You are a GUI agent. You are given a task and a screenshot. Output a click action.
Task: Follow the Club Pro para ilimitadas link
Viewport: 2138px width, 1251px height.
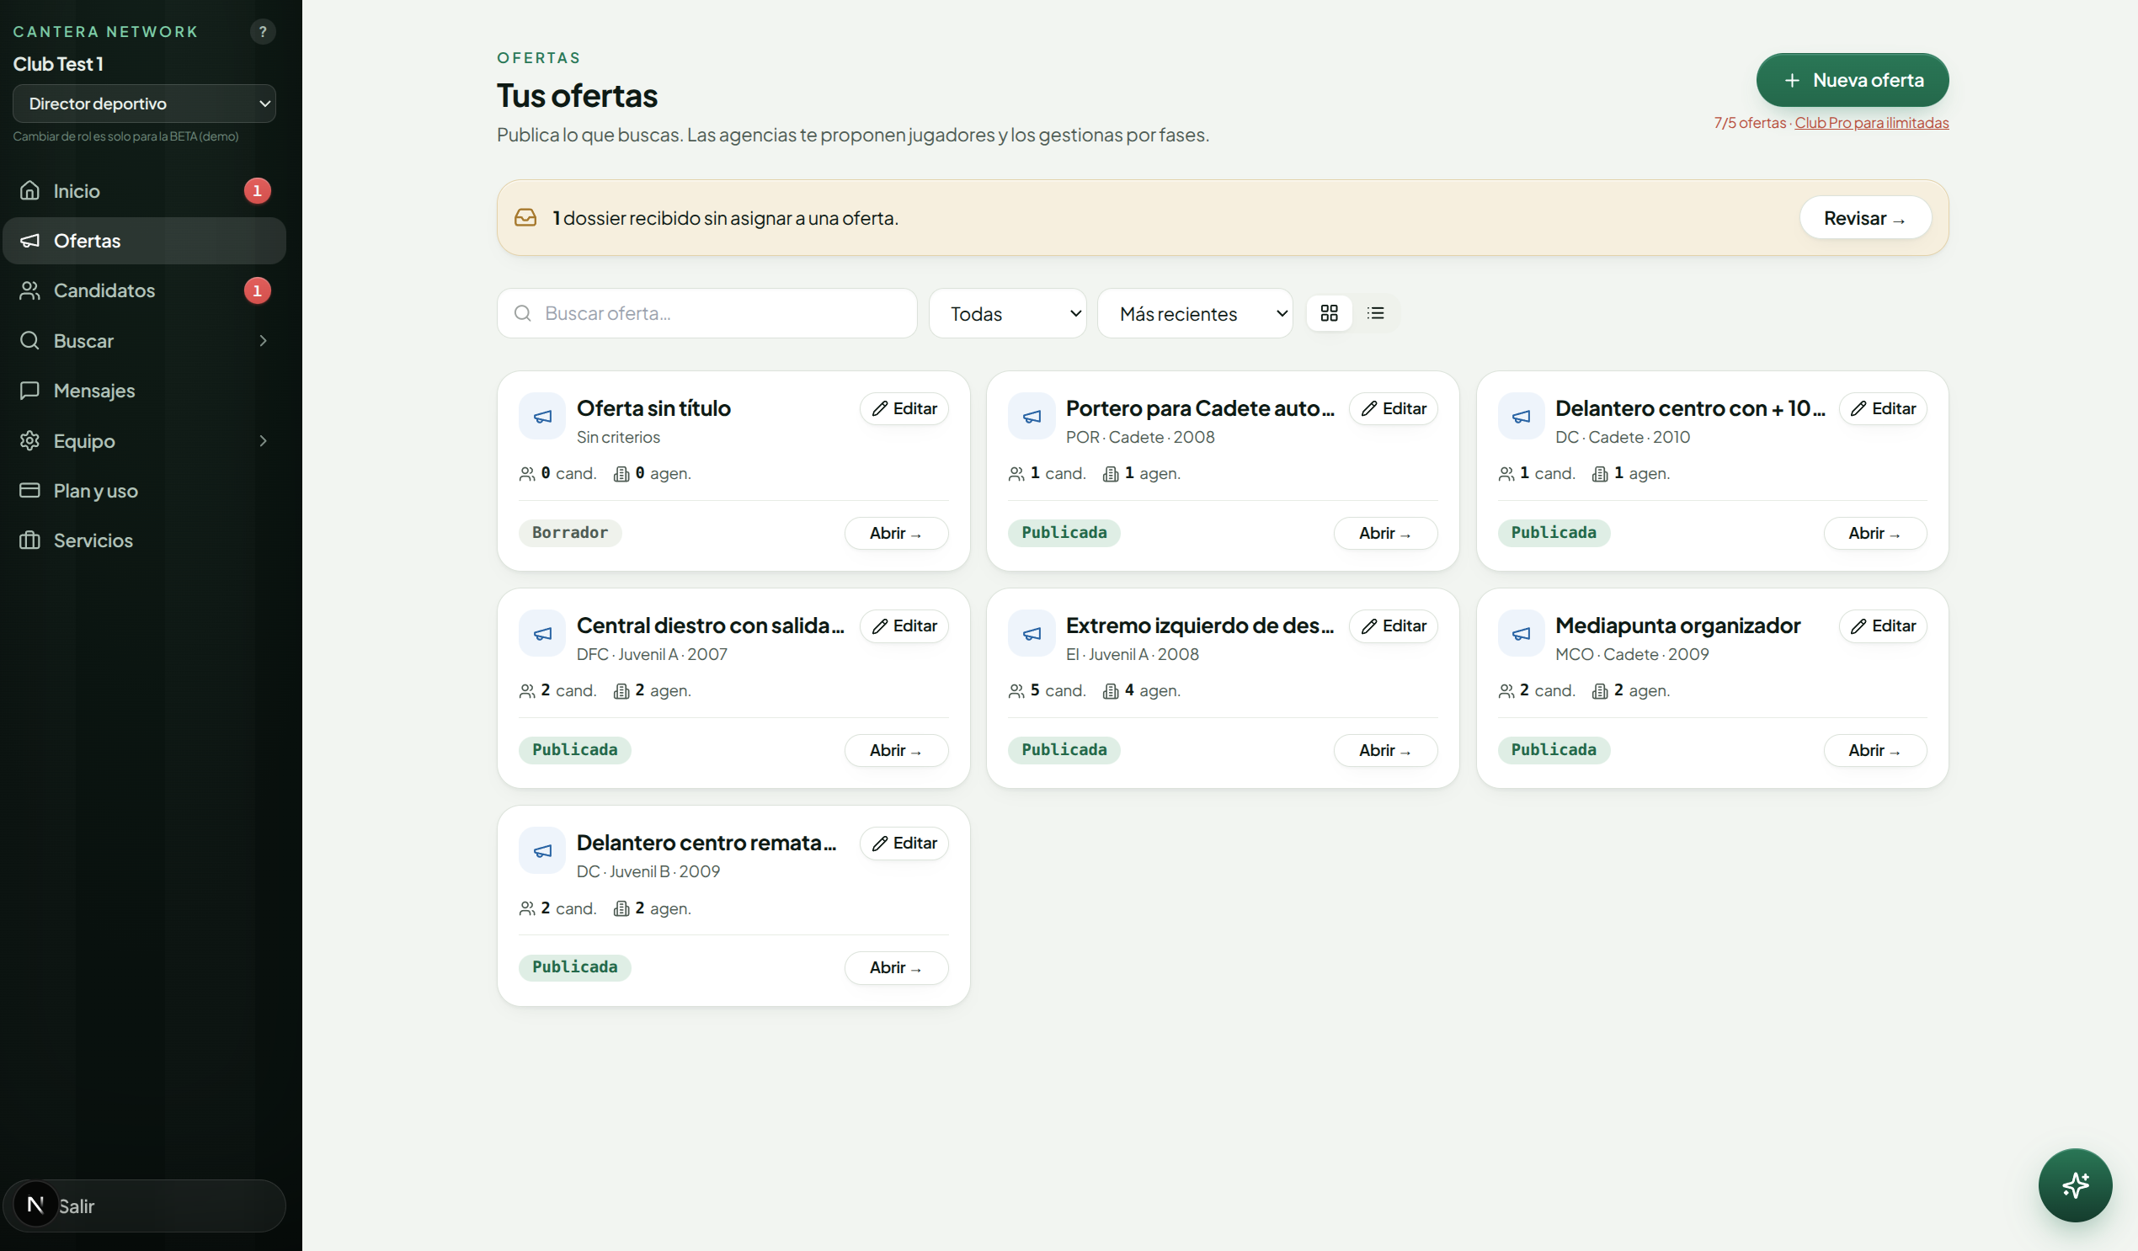coord(1871,123)
